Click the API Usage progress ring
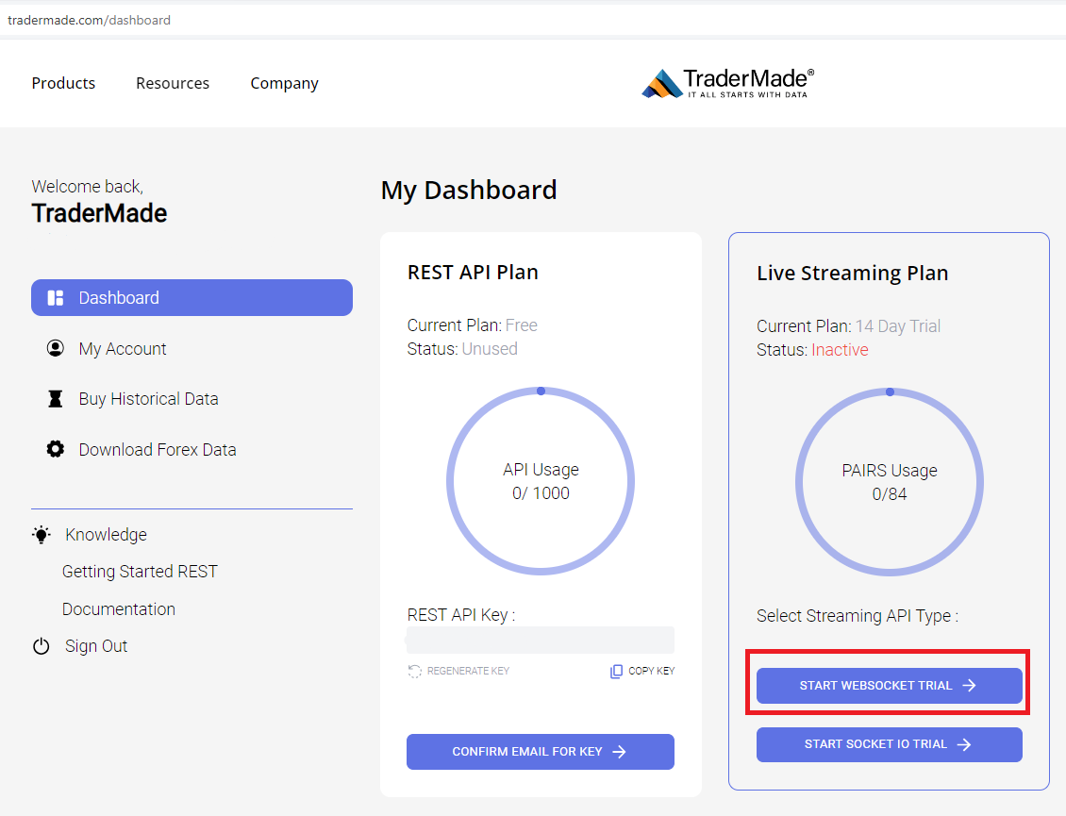 (541, 481)
